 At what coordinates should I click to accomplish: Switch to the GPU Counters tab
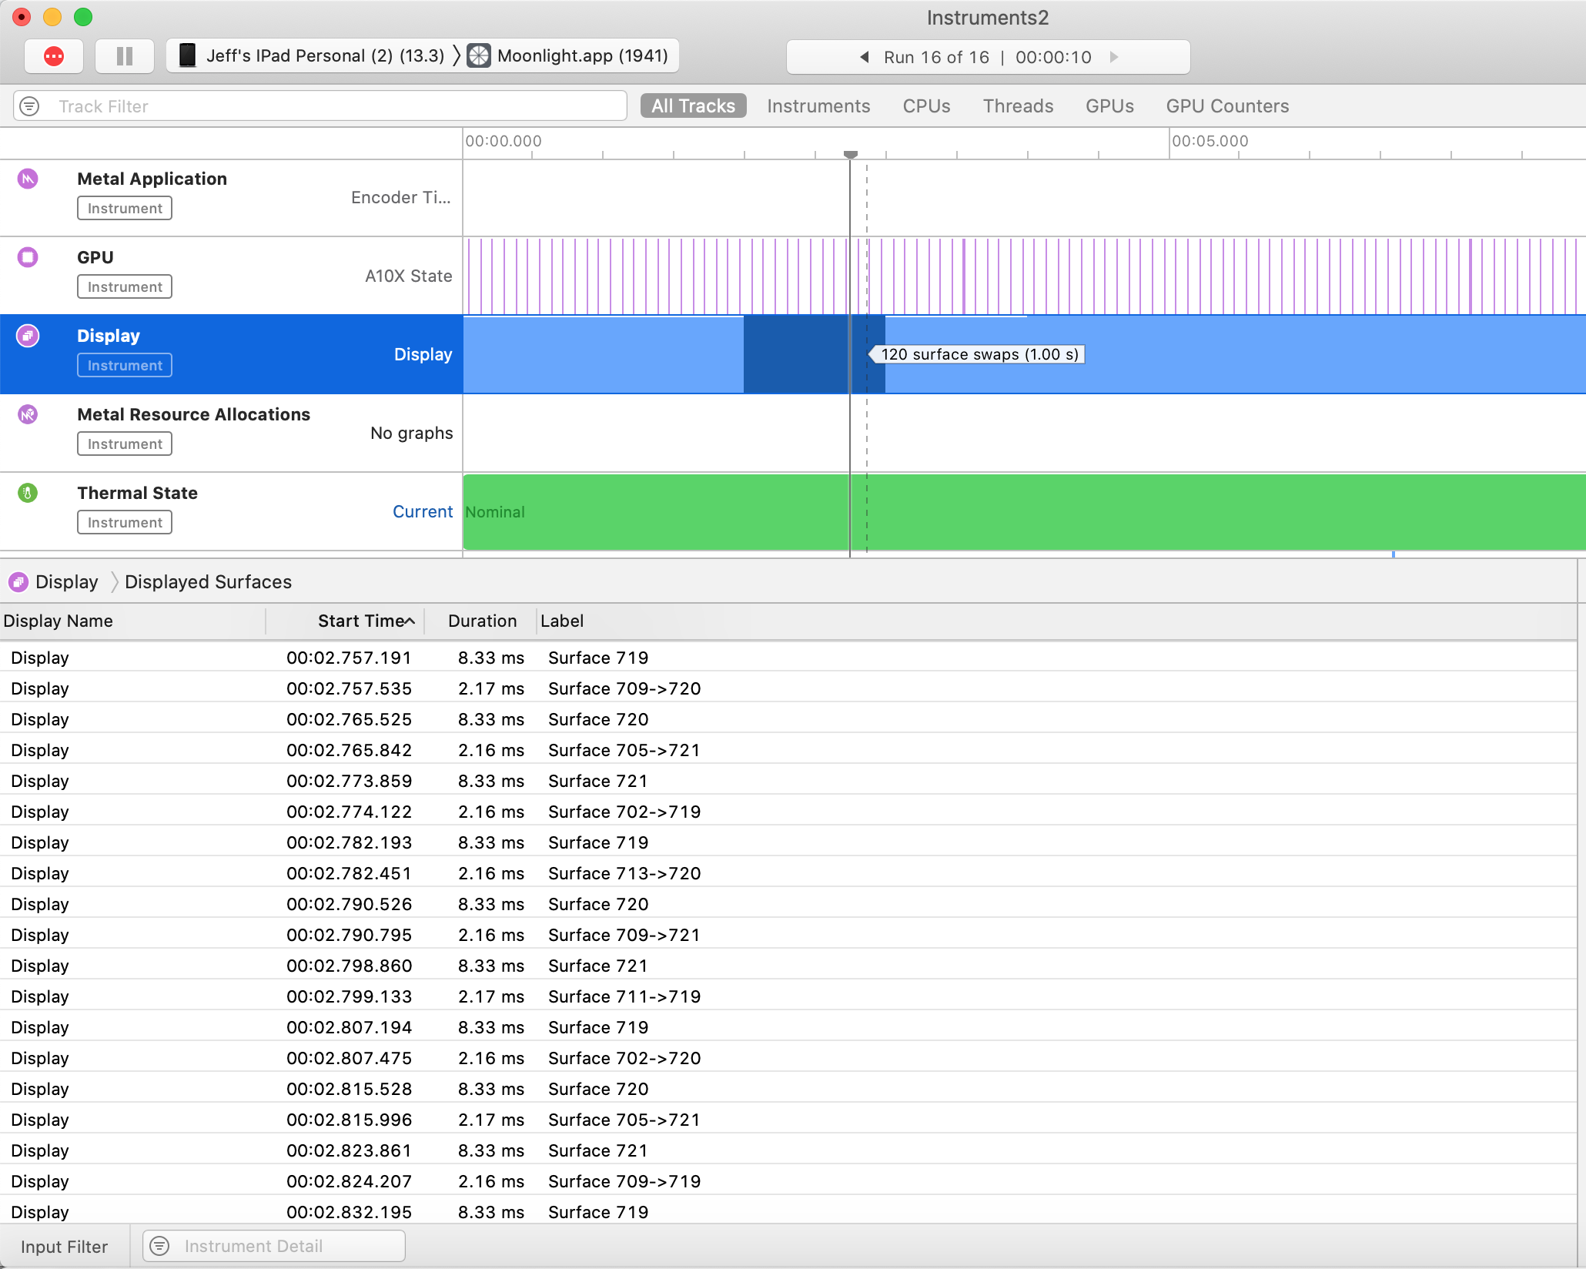[x=1227, y=106]
